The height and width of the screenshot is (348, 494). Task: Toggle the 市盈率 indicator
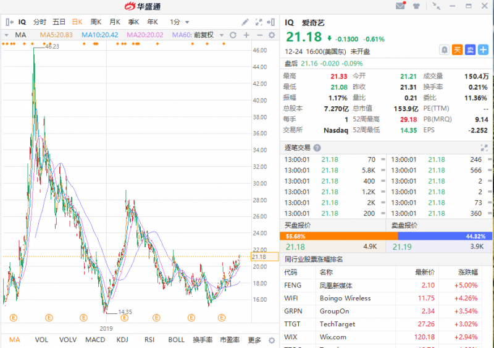230,340
